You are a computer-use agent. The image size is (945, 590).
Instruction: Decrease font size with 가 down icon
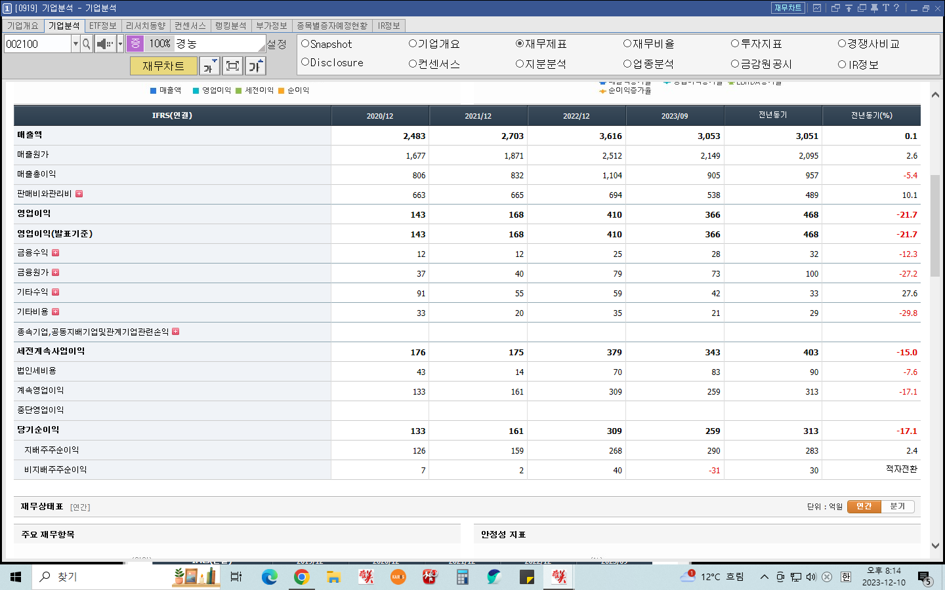(209, 66)
